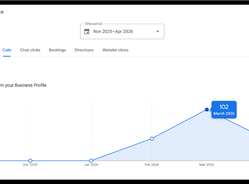Click the Jan 2026 axis label

91,165
